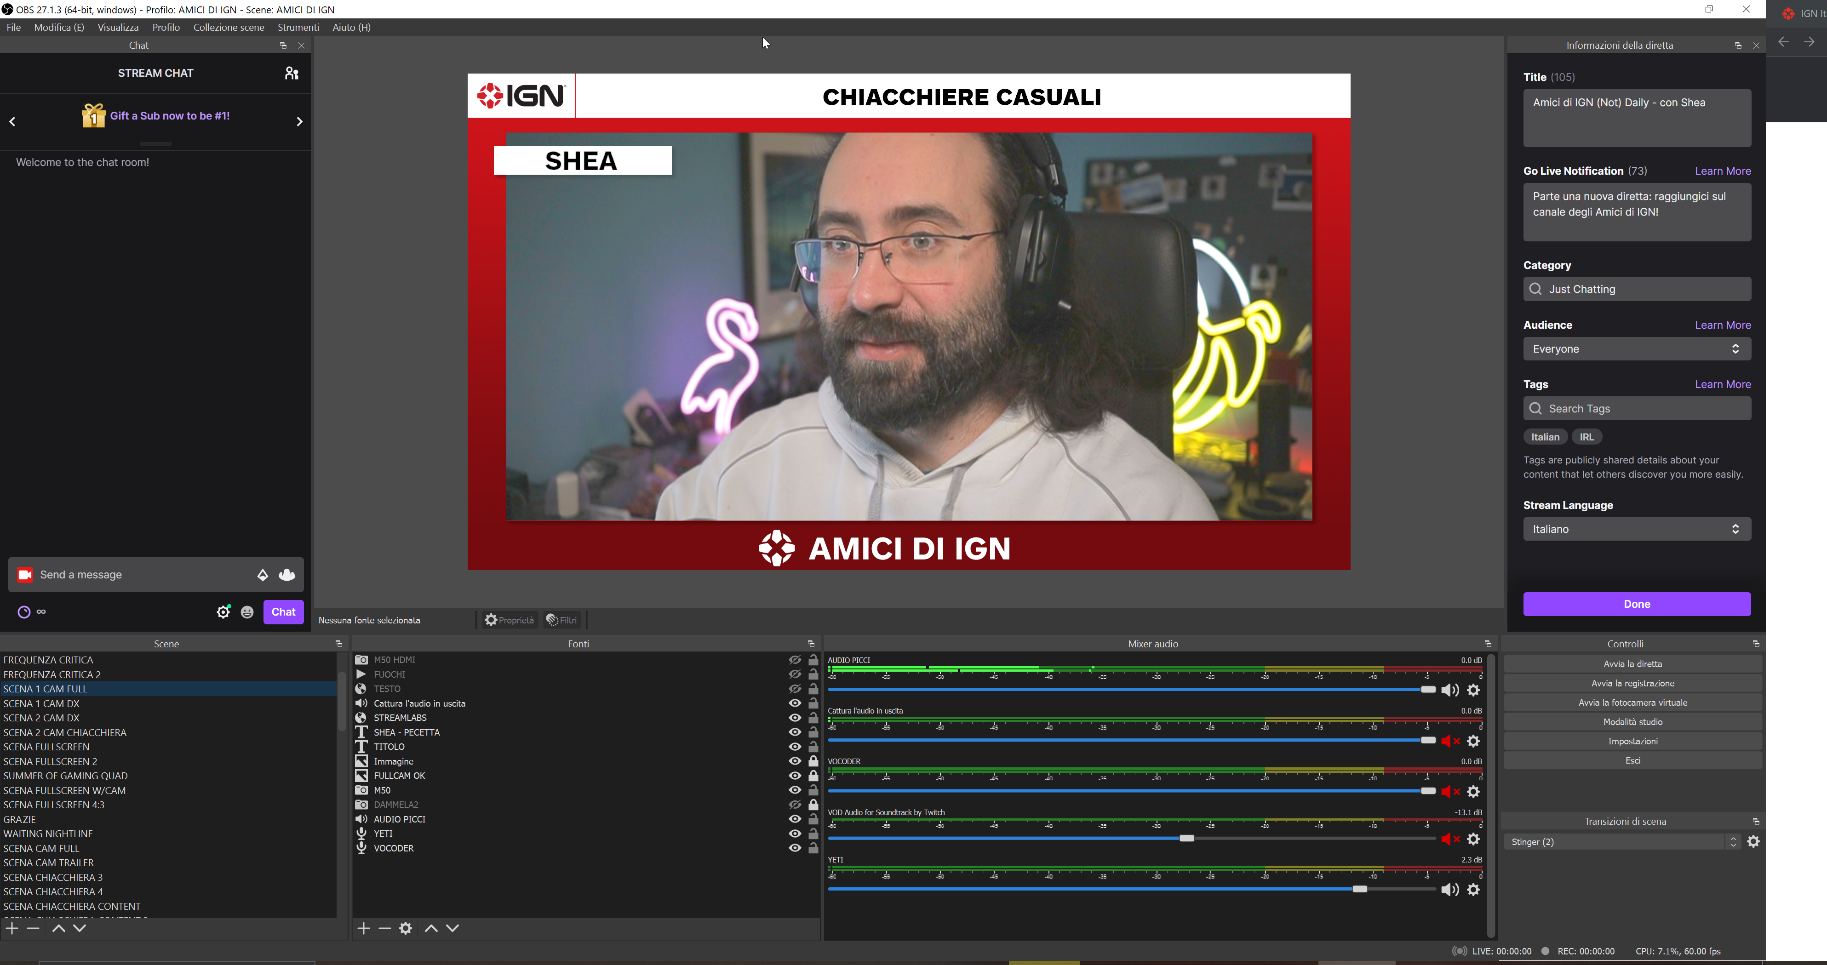Remove selected scene with minus icon
Image resolution: width=1827 pixels, height=965 pixels.
click(33, 928)
